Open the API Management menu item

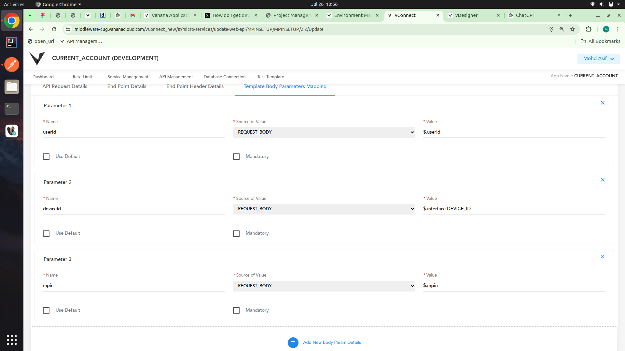click(176, 77)
